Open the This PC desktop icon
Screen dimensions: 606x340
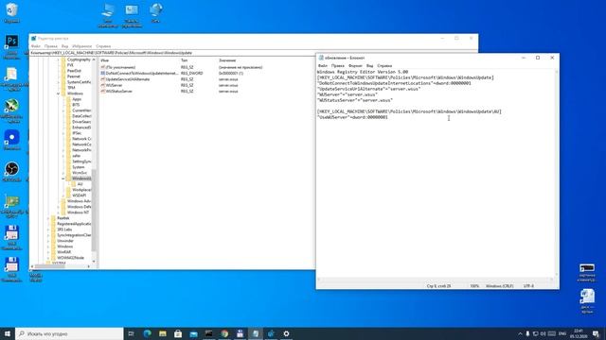[x=108, y=10]
